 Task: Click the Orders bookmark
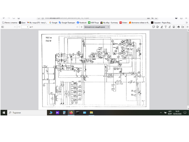coord(123,22)
